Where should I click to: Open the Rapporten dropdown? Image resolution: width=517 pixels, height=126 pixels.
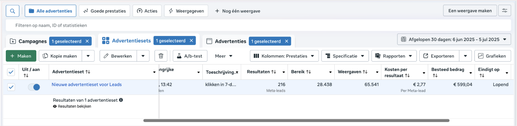(x=394, y=56)
